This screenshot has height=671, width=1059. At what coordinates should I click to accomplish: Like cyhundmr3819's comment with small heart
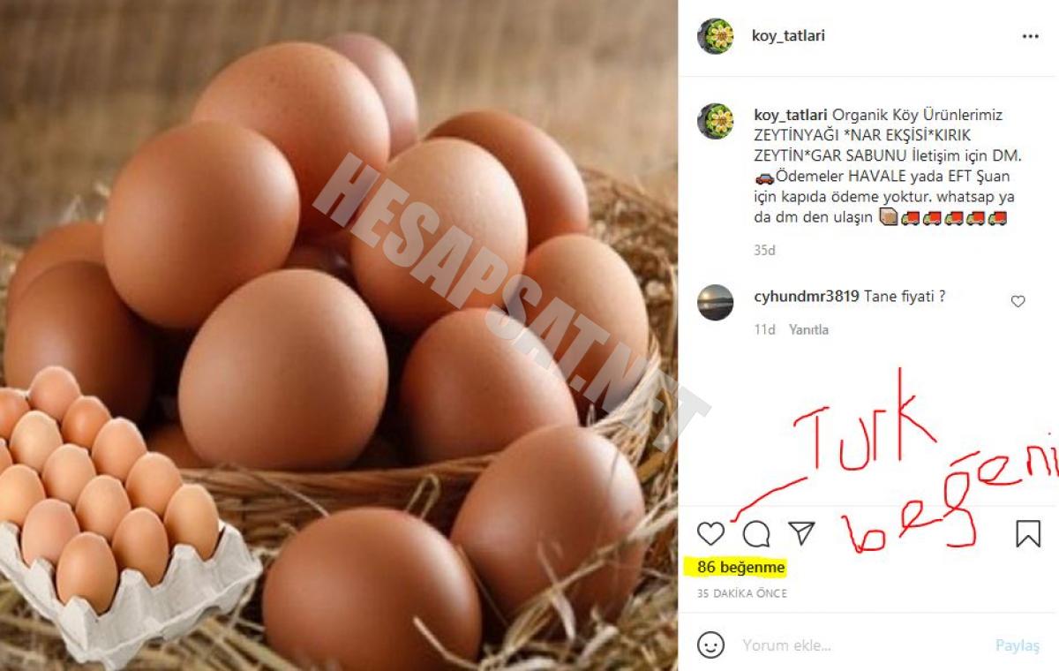coord(1018,301)
